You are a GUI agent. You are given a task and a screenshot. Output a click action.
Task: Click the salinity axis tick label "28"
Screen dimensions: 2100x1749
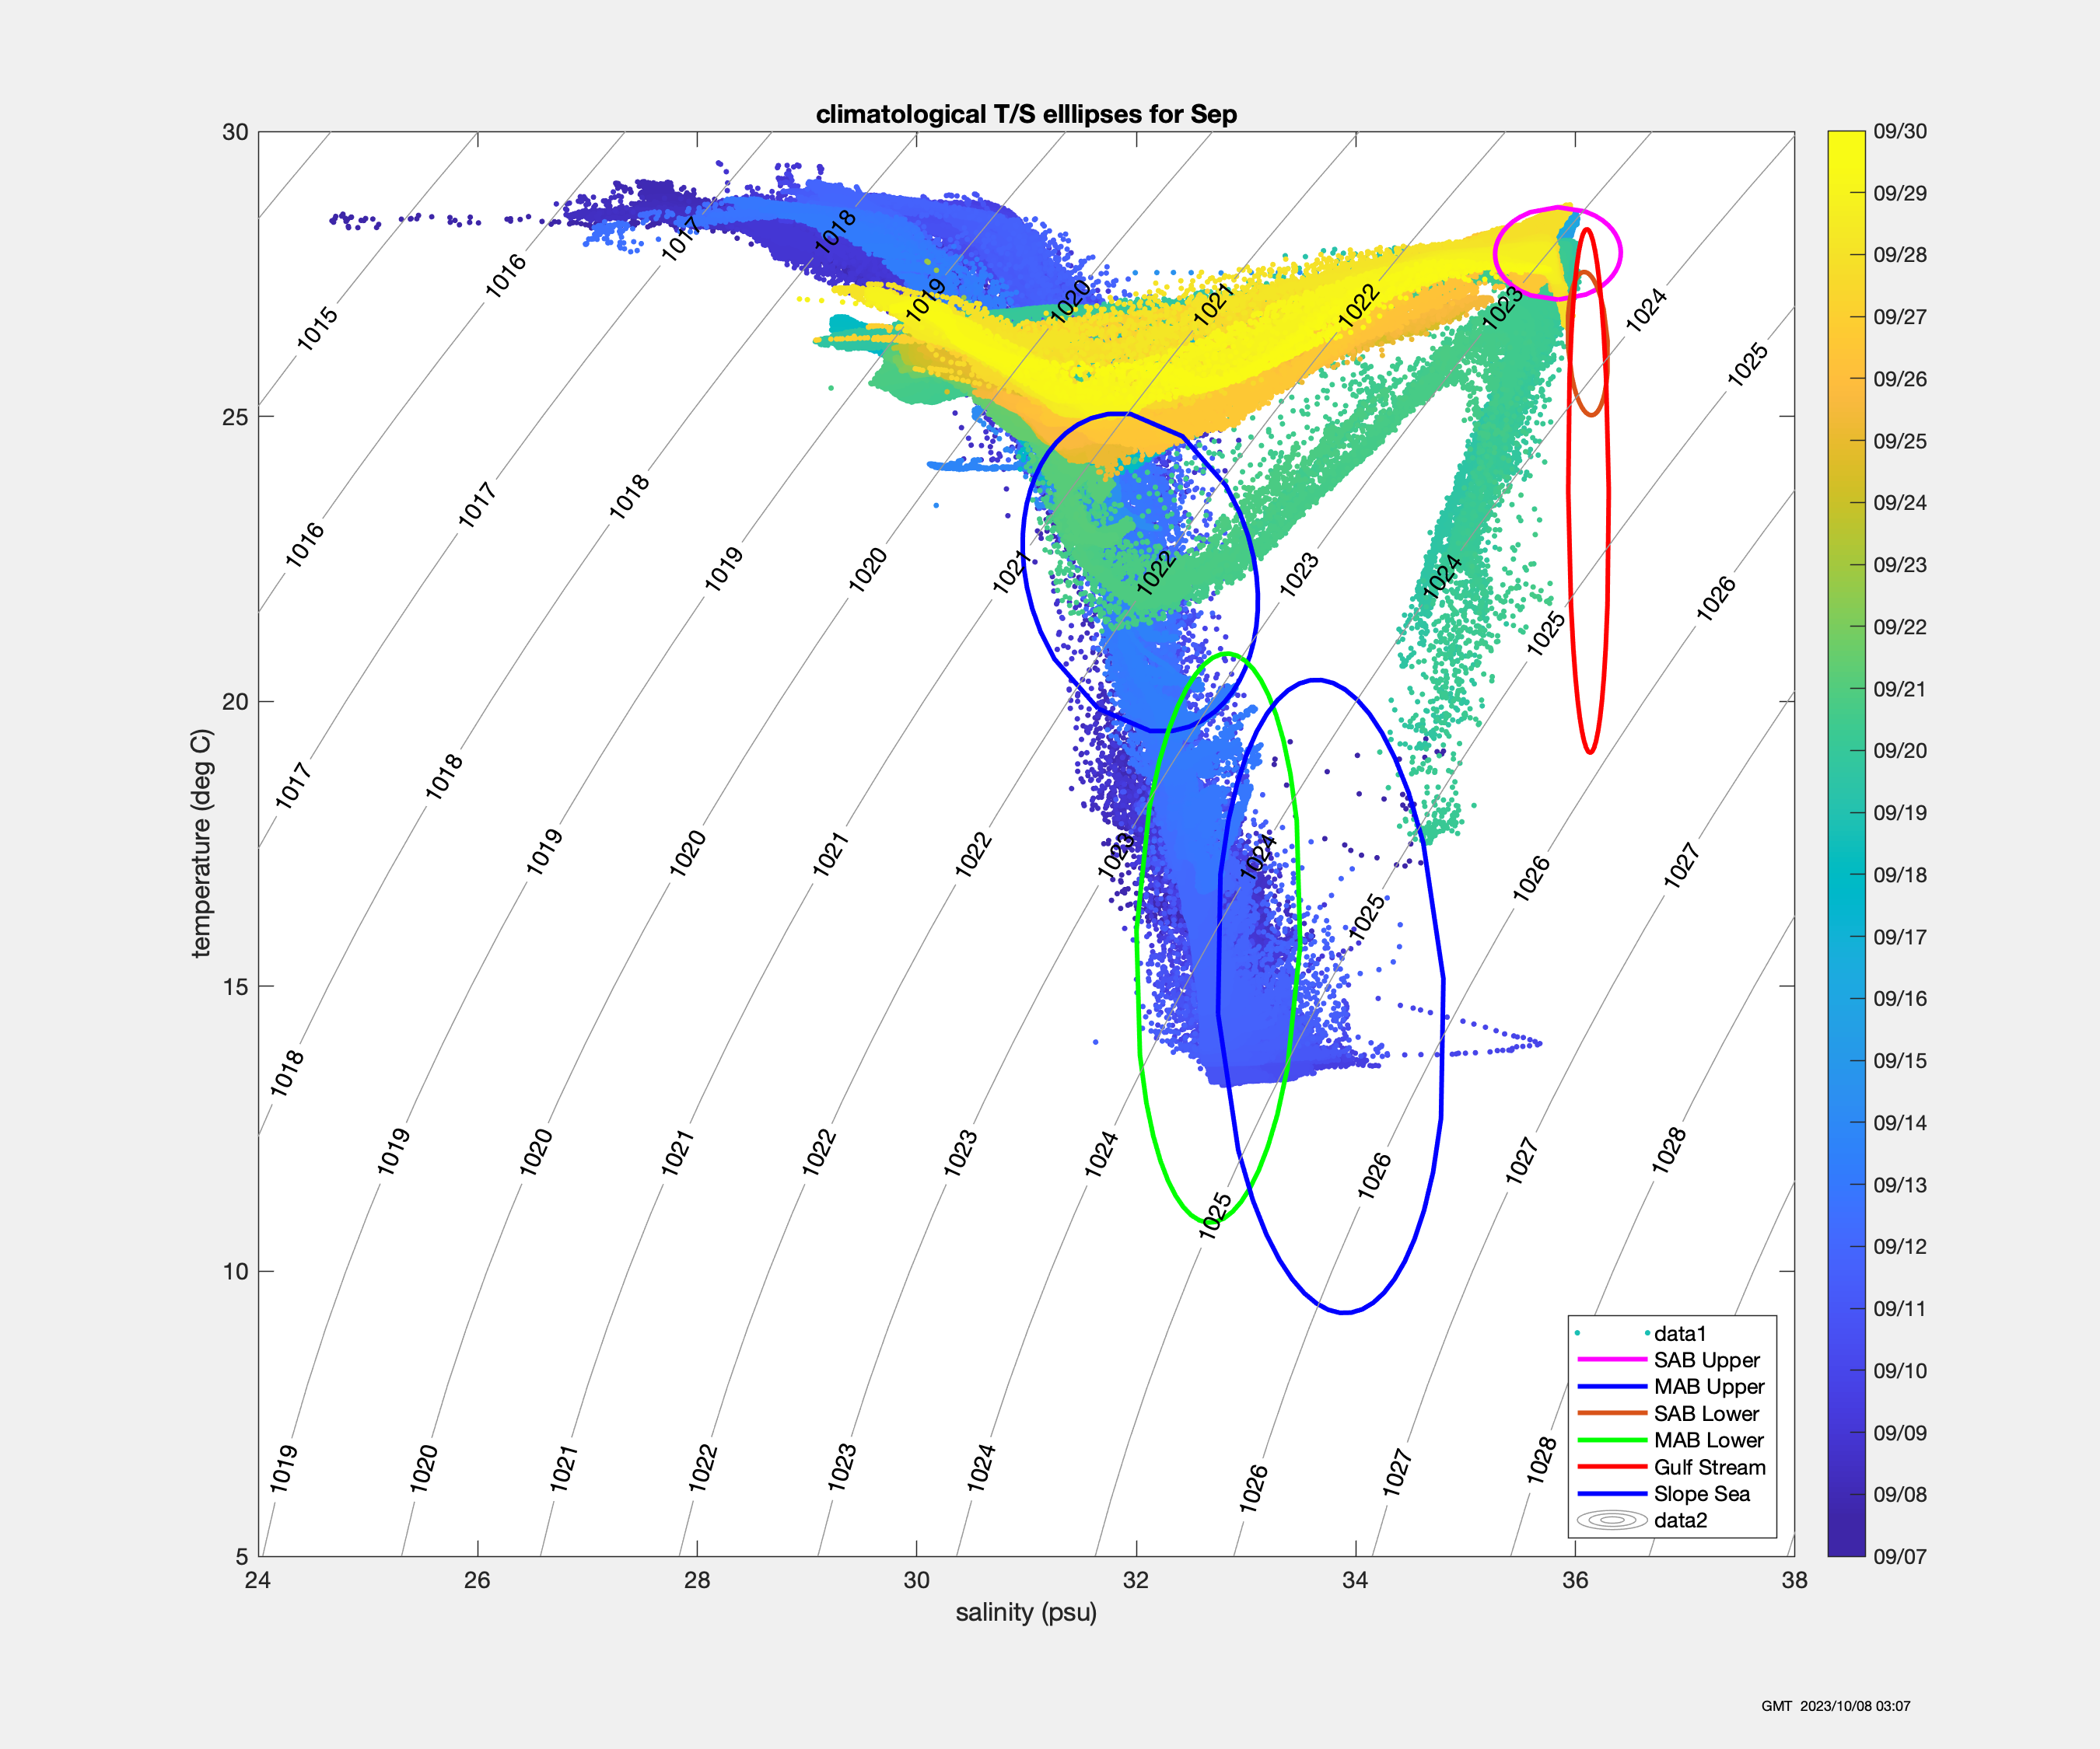click(697, 1580)
